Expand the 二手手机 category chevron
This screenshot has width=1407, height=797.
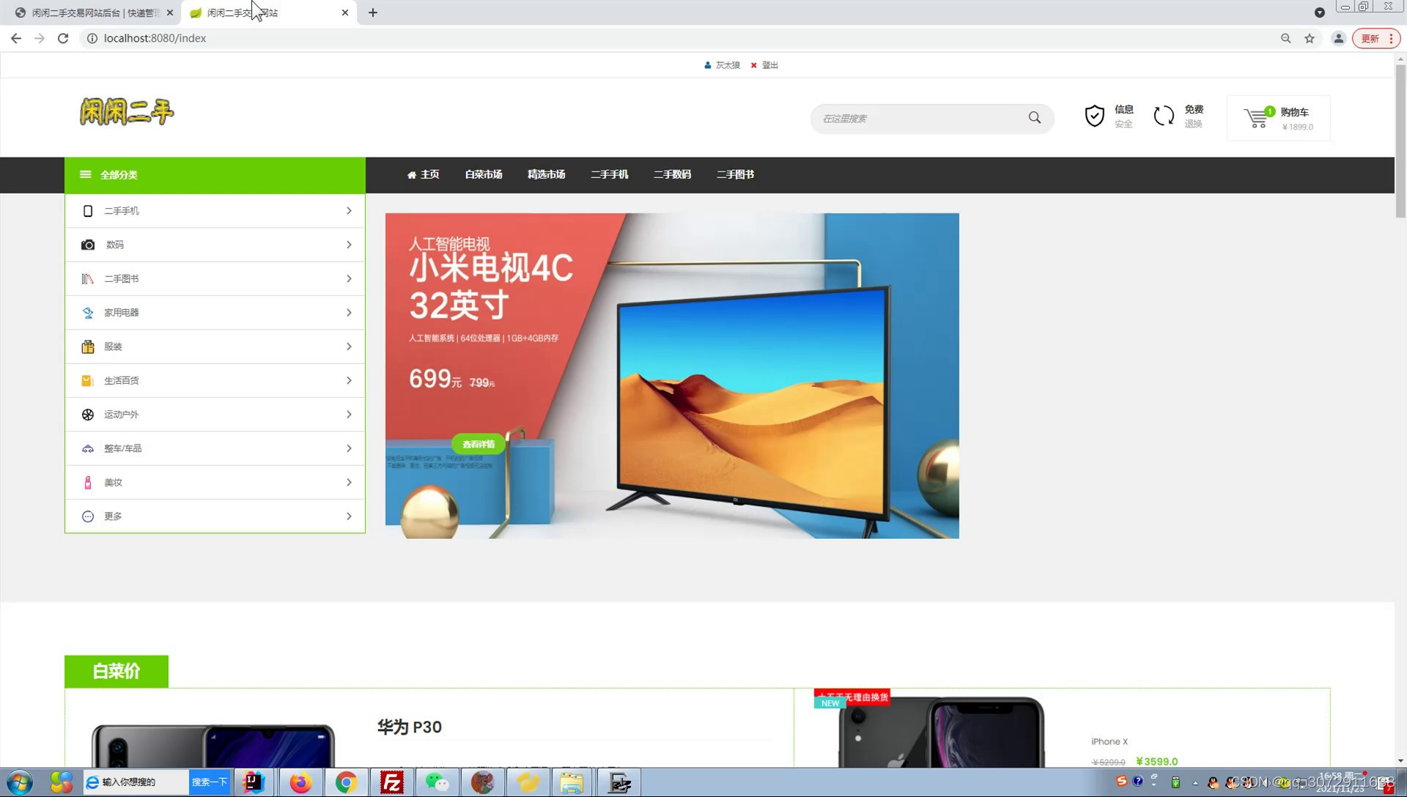point(349,211)
